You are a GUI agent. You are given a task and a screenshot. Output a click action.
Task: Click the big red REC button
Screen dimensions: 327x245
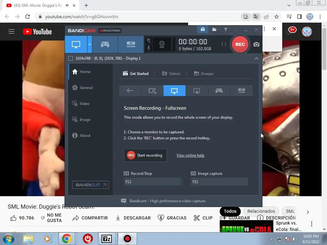[x=240, y=44]
